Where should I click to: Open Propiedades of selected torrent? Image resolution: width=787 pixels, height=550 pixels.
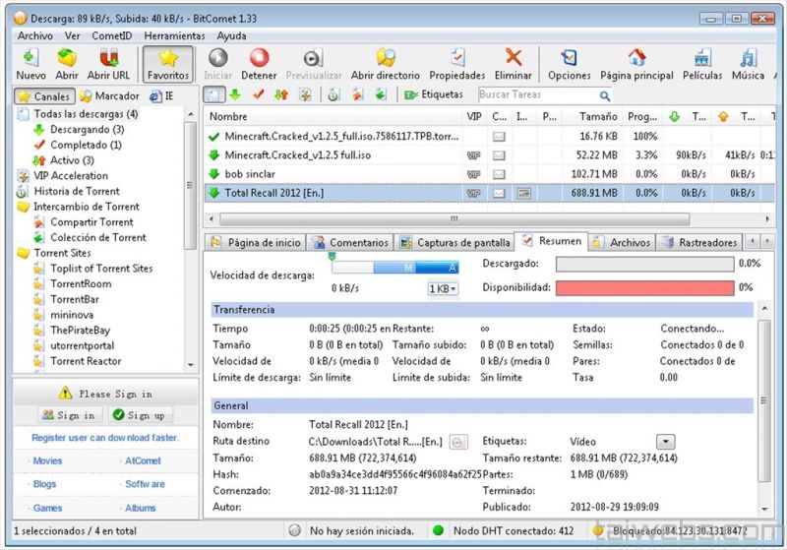457,63
